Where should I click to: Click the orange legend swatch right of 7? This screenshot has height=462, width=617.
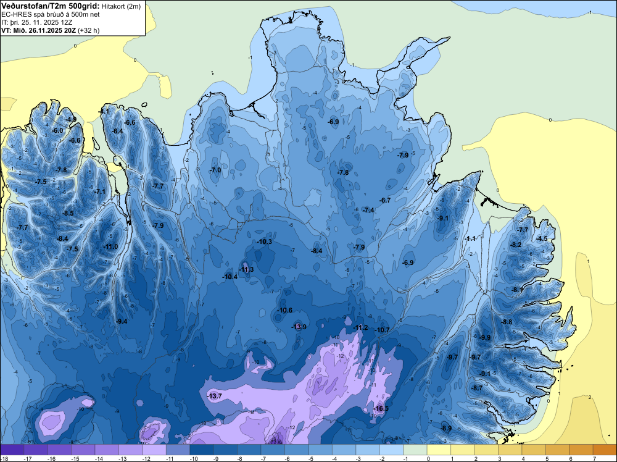click(605, 450)
